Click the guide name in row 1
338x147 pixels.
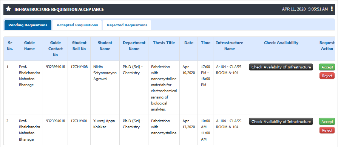point(29,76)
